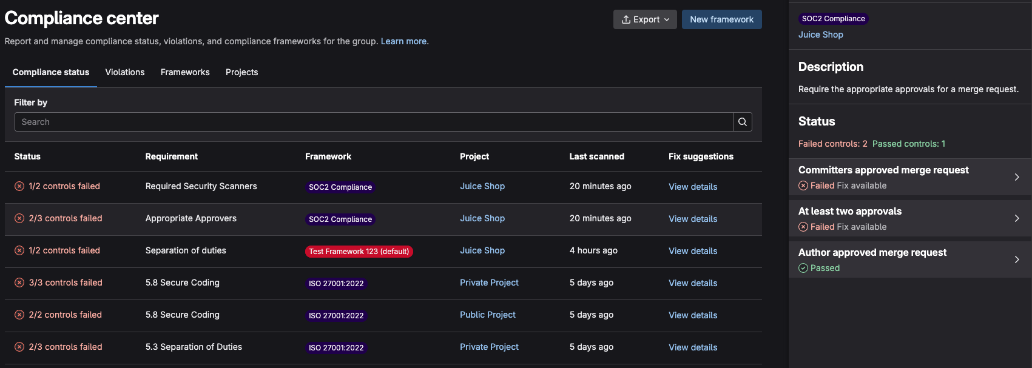Screen dimensions: 1032x368
Task: Click failed icon under Committers approved merge request
Action: point(803,186)
